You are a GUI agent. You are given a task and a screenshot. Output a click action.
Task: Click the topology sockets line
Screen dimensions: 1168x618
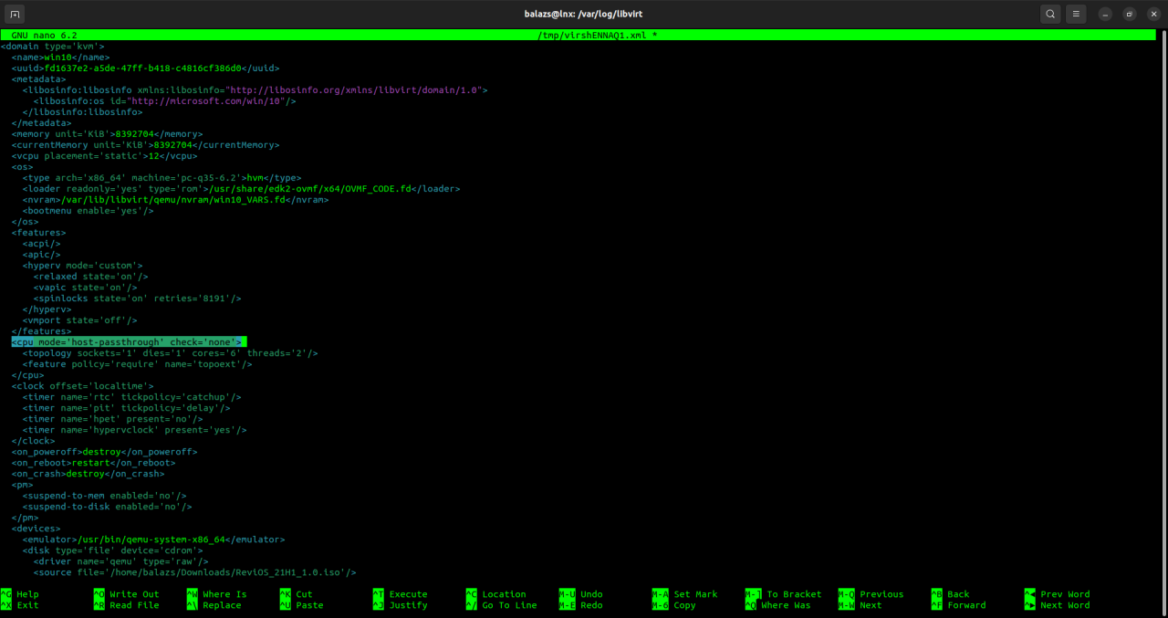(x=170, y=353)
